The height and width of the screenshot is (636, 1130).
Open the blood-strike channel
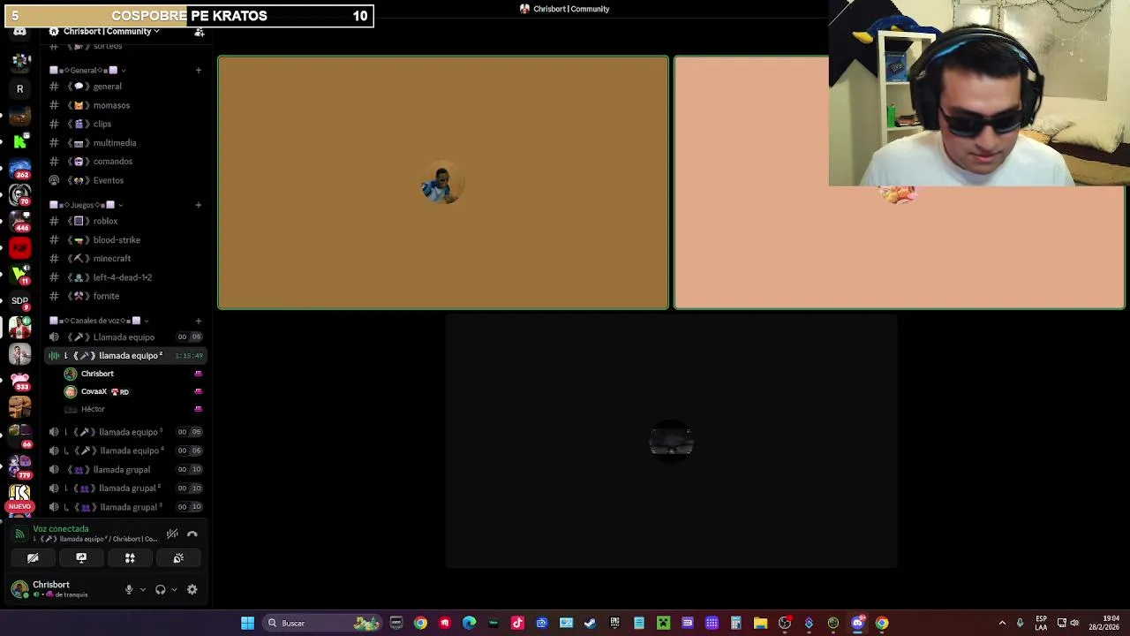[125, 240]
